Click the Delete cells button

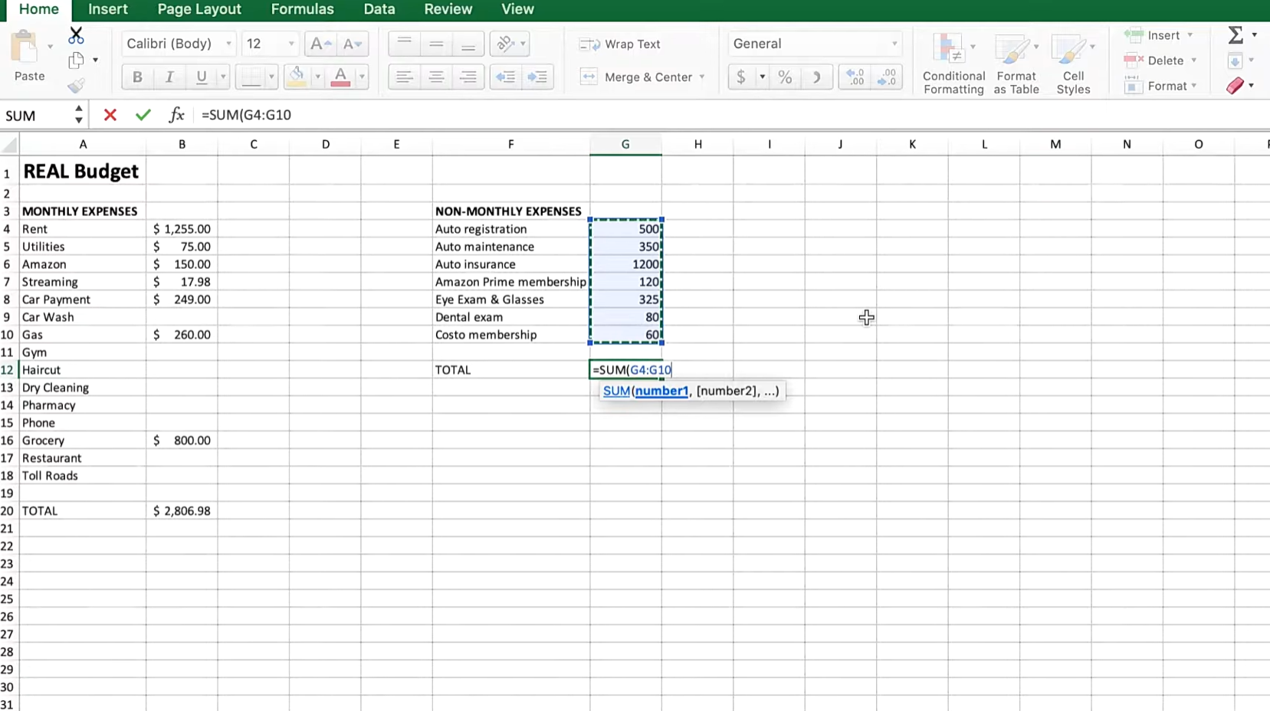pos(1160,61)
